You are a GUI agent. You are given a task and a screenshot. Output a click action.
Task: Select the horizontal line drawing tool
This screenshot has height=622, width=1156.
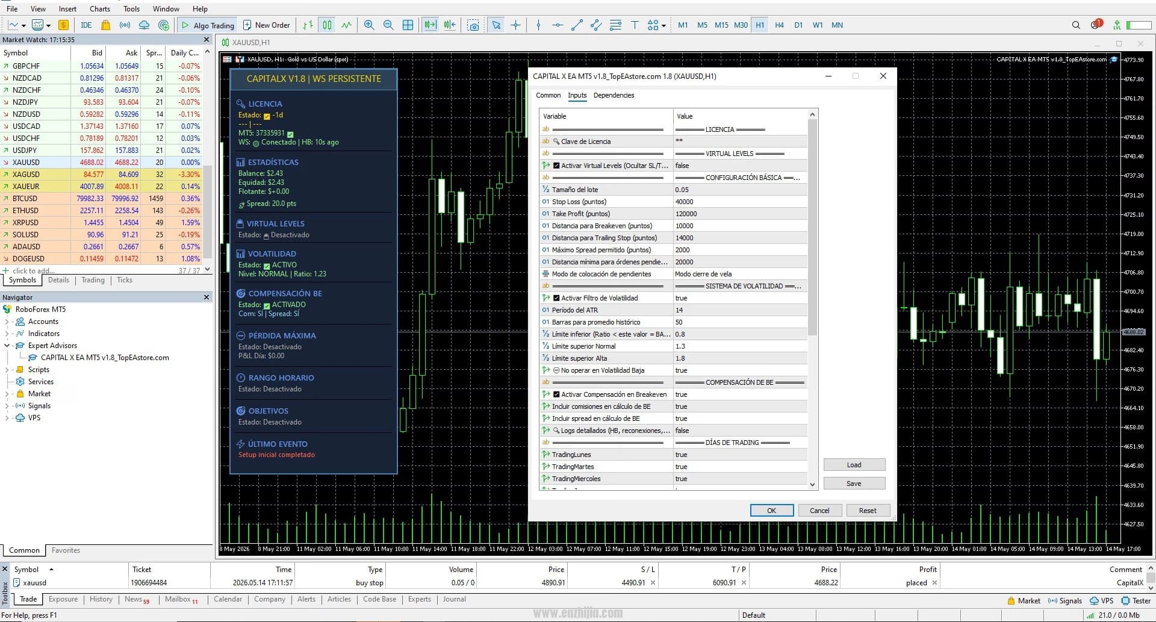558,25
